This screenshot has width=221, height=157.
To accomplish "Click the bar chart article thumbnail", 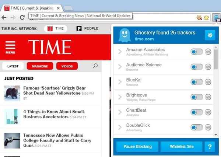I will pyautogui.click(x=12, y=117).
